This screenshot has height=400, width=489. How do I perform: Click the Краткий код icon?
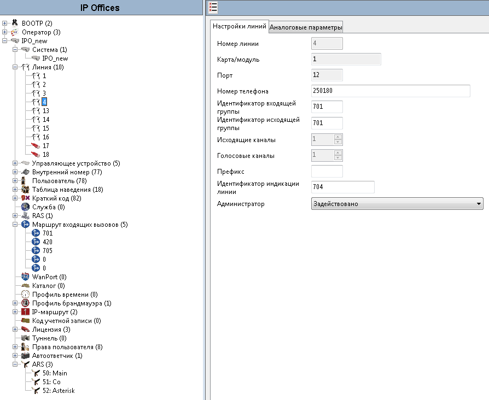25,198
